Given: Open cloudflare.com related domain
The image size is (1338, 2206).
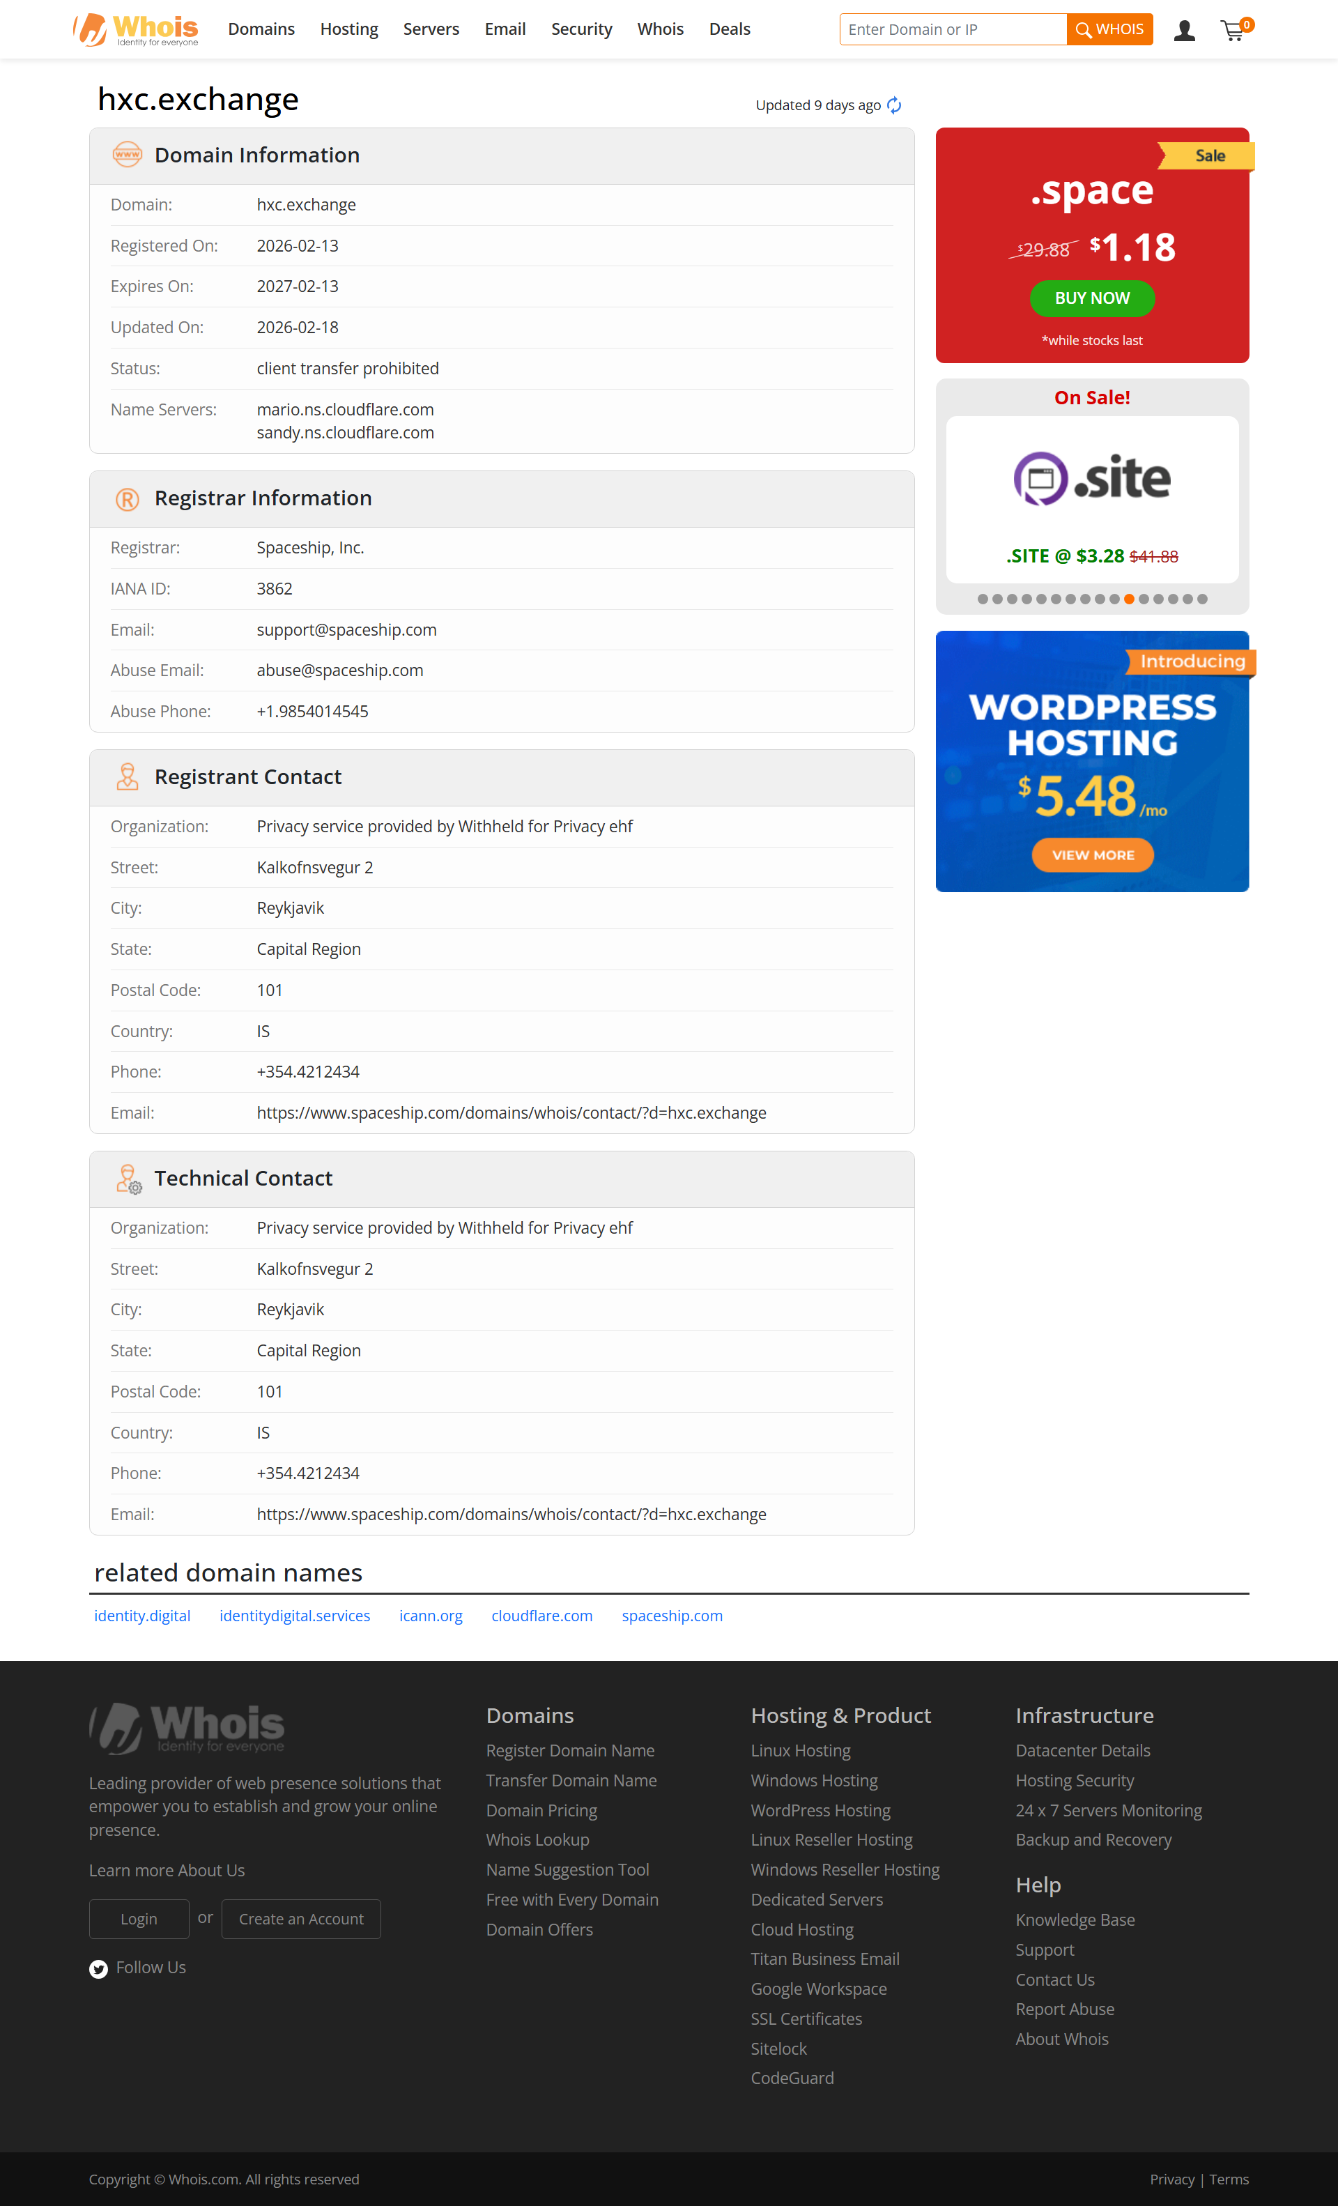Looking at the screenshot, I should click(541, 1616).
